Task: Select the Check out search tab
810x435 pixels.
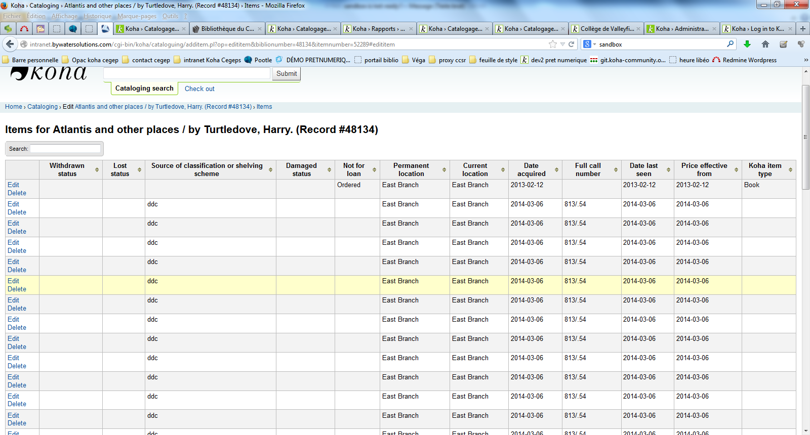Action: (x=199, y=89)
